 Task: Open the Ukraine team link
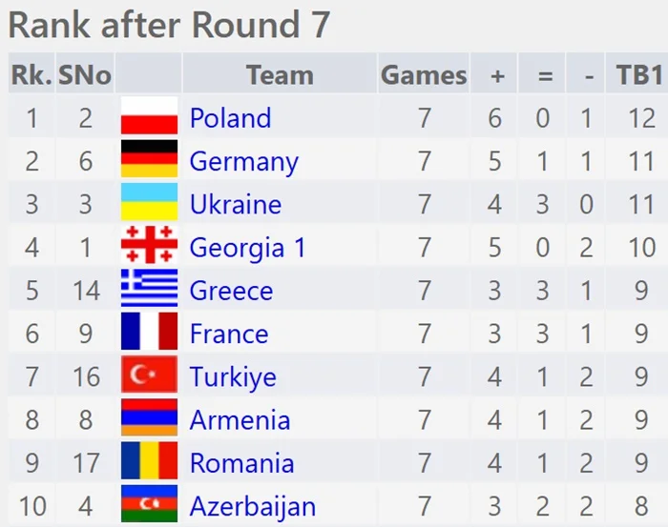[235, 204]
